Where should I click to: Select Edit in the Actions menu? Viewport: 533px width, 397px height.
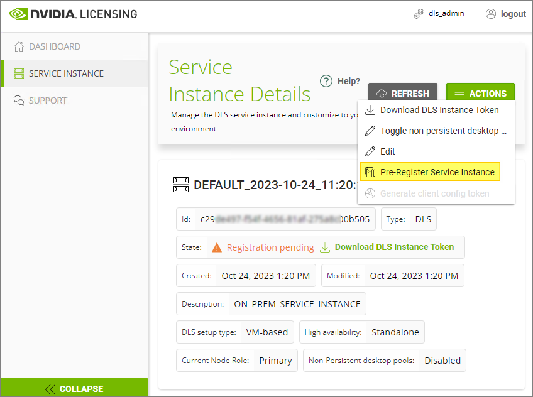click(387, 151)
